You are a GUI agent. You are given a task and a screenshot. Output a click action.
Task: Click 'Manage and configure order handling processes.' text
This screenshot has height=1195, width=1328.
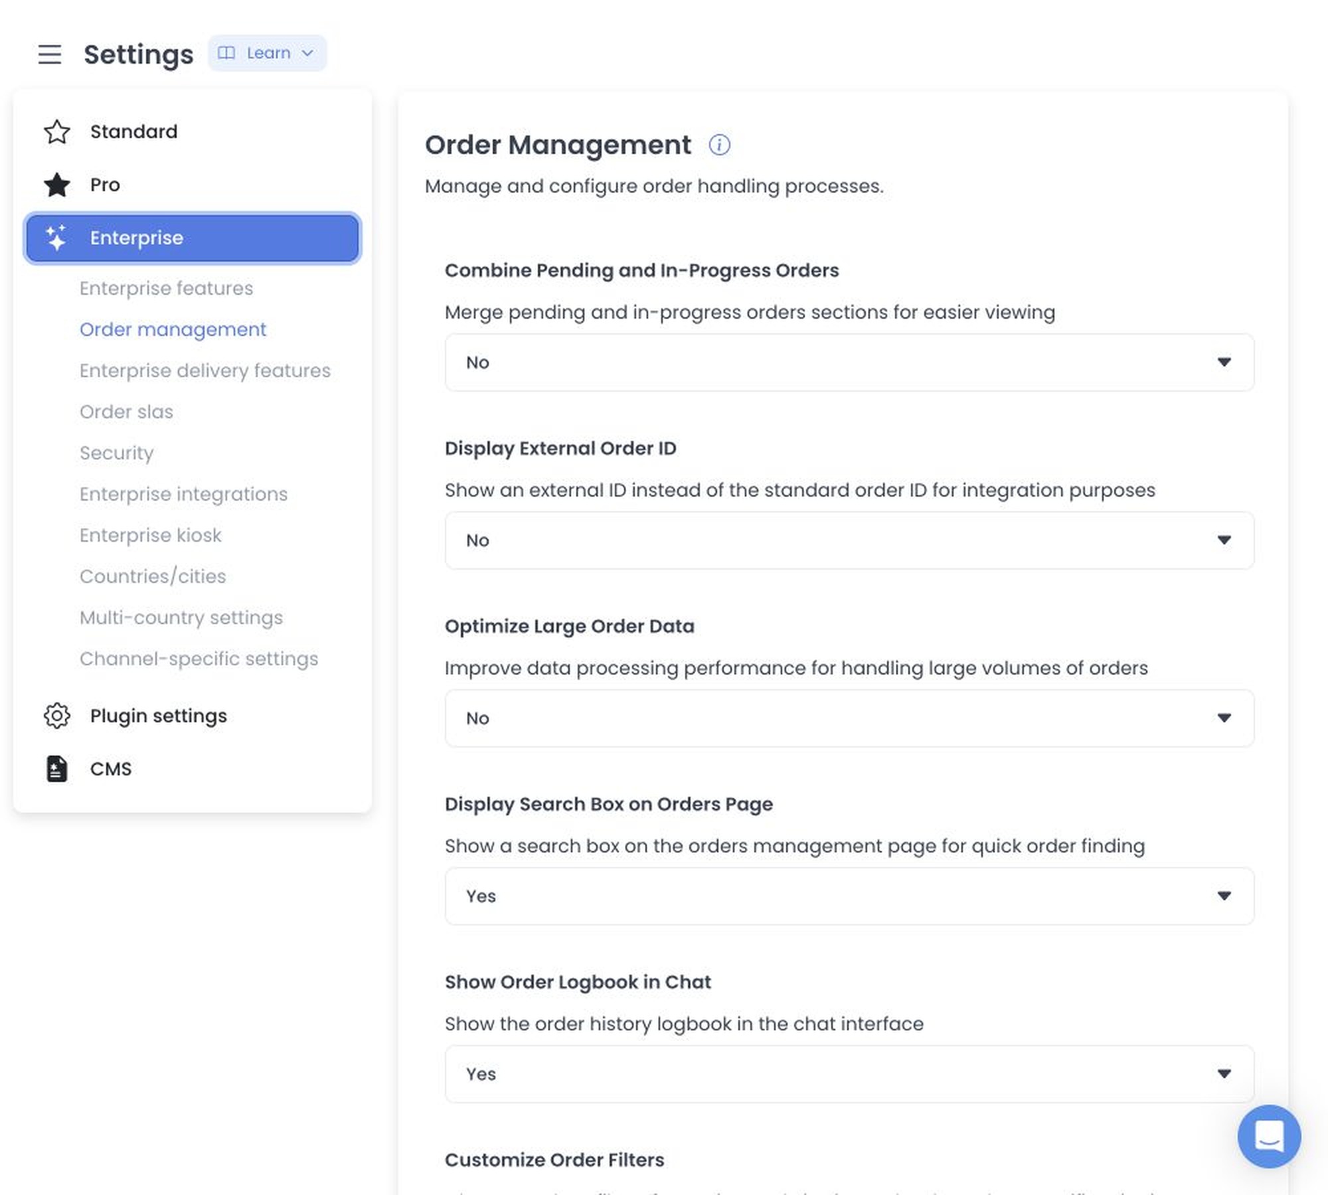click(x=654, y=186)
